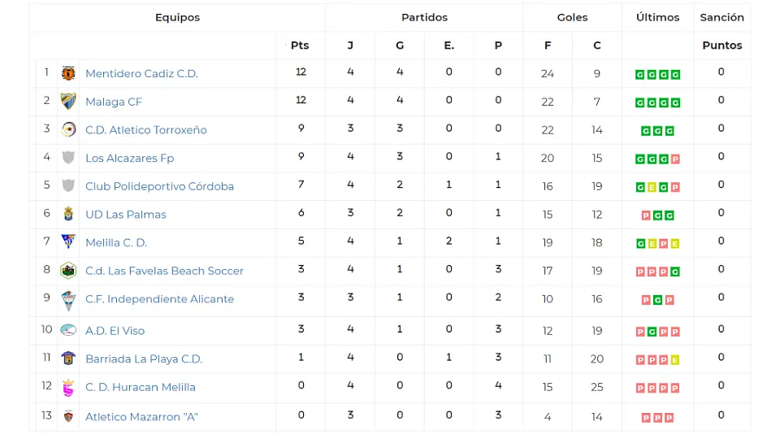Click the UD Las Palmas crest icon
The height and width of the screenshot is (439, 780).
(x=68, y=214)
